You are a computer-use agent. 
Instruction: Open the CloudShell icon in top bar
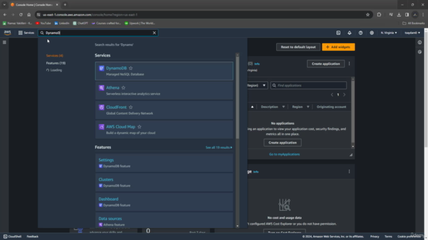pyautogui.click(x=338, y=33)
